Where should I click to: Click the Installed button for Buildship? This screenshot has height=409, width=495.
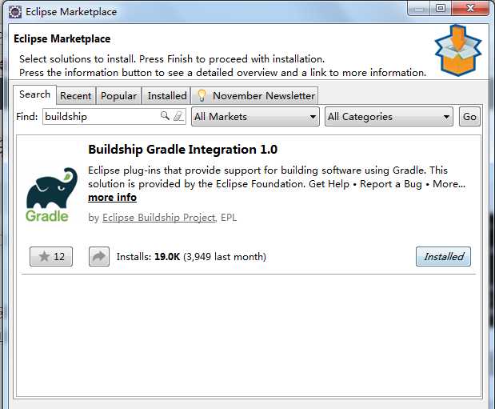443,256
